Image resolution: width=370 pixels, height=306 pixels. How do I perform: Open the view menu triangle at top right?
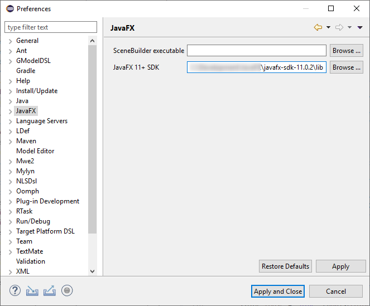click(360, 27)
